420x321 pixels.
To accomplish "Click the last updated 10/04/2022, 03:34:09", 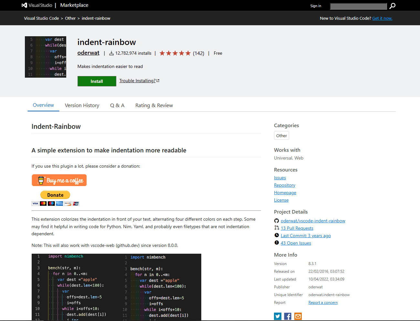I will [326, 279].
